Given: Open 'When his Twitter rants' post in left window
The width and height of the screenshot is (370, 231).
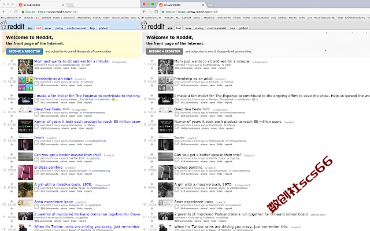Looking at the screenshot, I should tap(87, 226).
